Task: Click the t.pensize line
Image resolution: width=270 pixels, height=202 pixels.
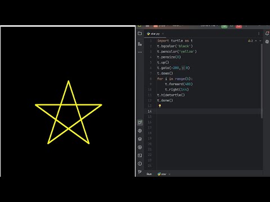Action: (169, 57)
